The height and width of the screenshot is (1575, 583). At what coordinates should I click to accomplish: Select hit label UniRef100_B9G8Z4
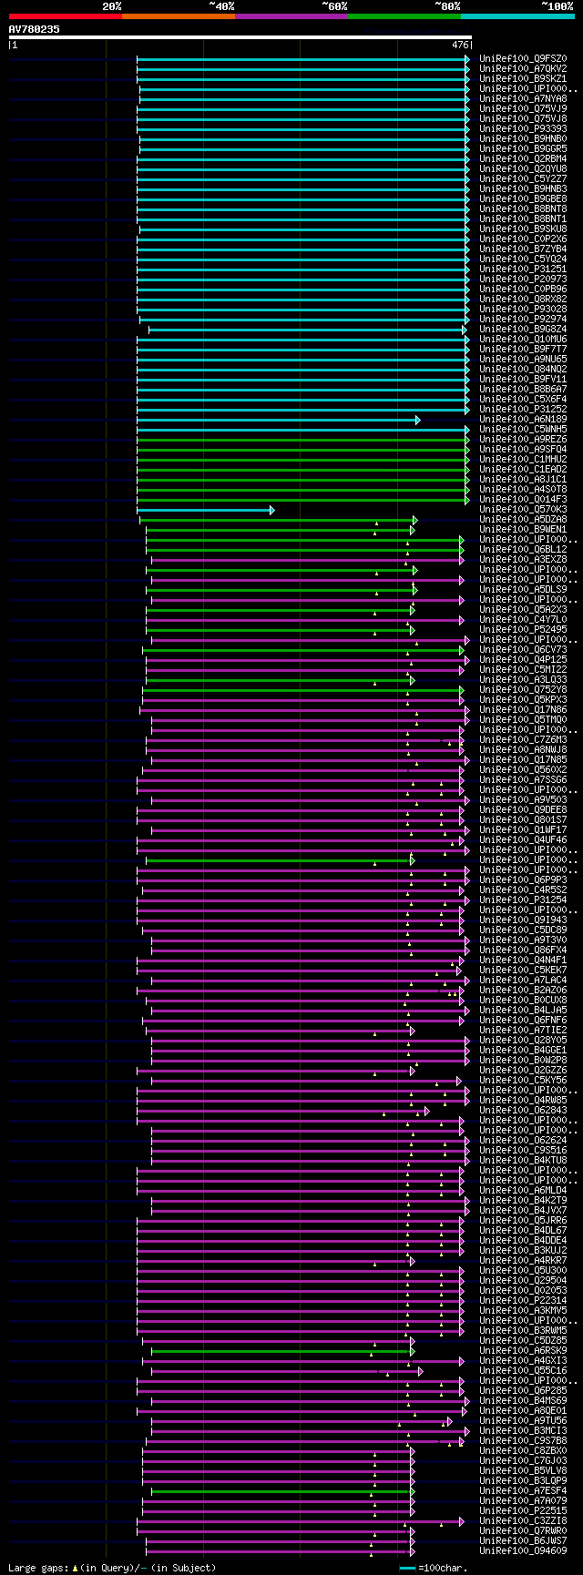tap(523, 330)
